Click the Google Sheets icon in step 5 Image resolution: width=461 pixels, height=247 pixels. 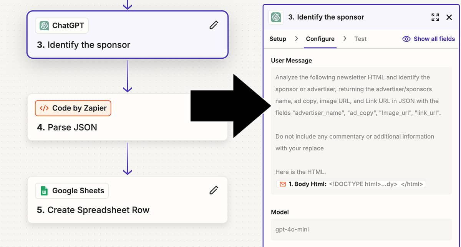point(44,191)
